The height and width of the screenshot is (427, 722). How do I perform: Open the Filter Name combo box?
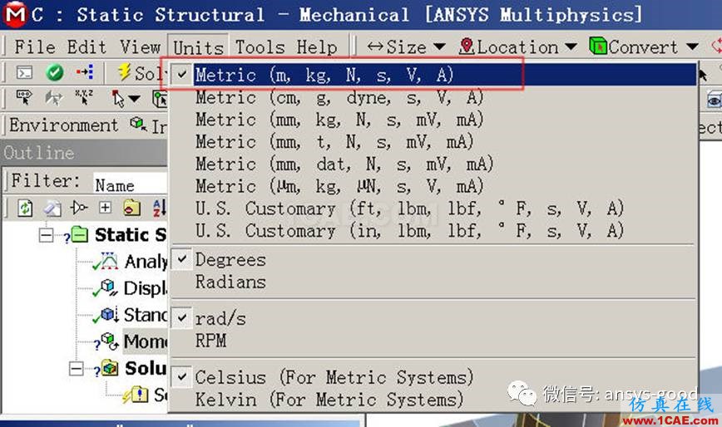tap(131, 184)
